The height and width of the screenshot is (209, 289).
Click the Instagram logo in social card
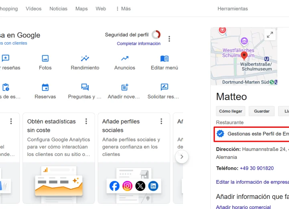pos(127,186)
